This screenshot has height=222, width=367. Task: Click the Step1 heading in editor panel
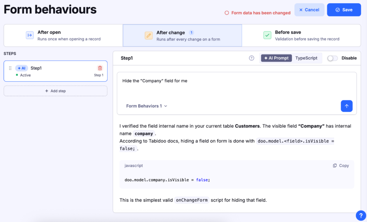tap(127, 58)
